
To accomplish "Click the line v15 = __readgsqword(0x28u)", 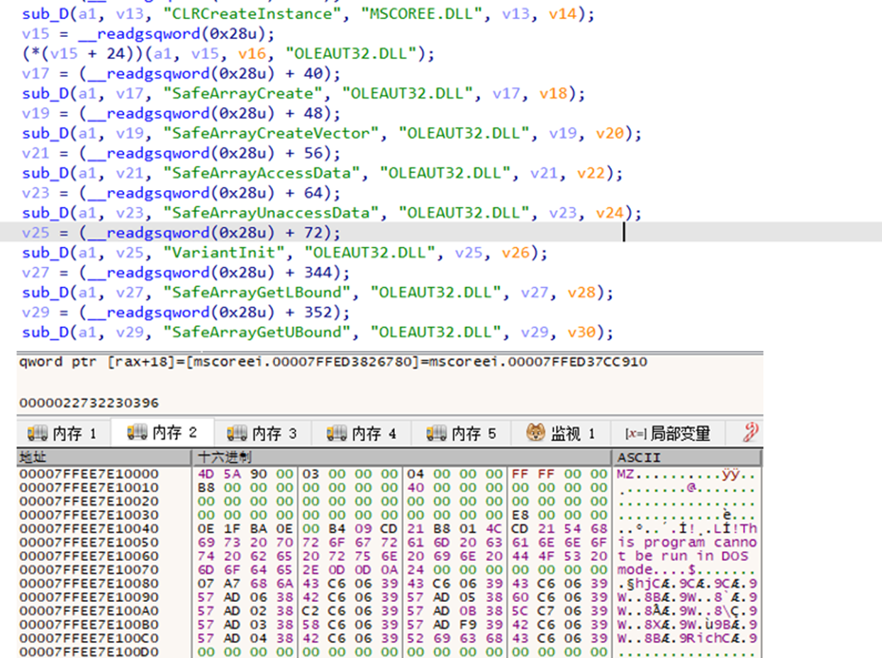I will pyautogui.click(x=148, y=34).
